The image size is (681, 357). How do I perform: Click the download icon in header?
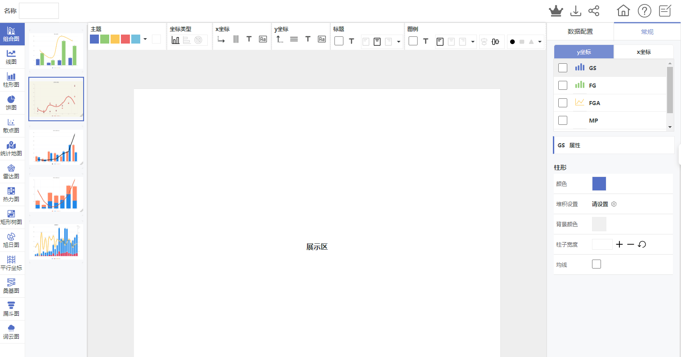tap(575, 11)
